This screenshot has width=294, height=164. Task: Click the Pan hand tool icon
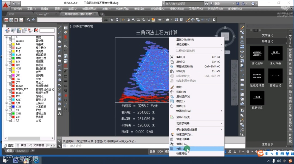128,20
